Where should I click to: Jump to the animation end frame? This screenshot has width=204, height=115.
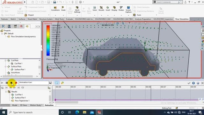tap(18, 88)
